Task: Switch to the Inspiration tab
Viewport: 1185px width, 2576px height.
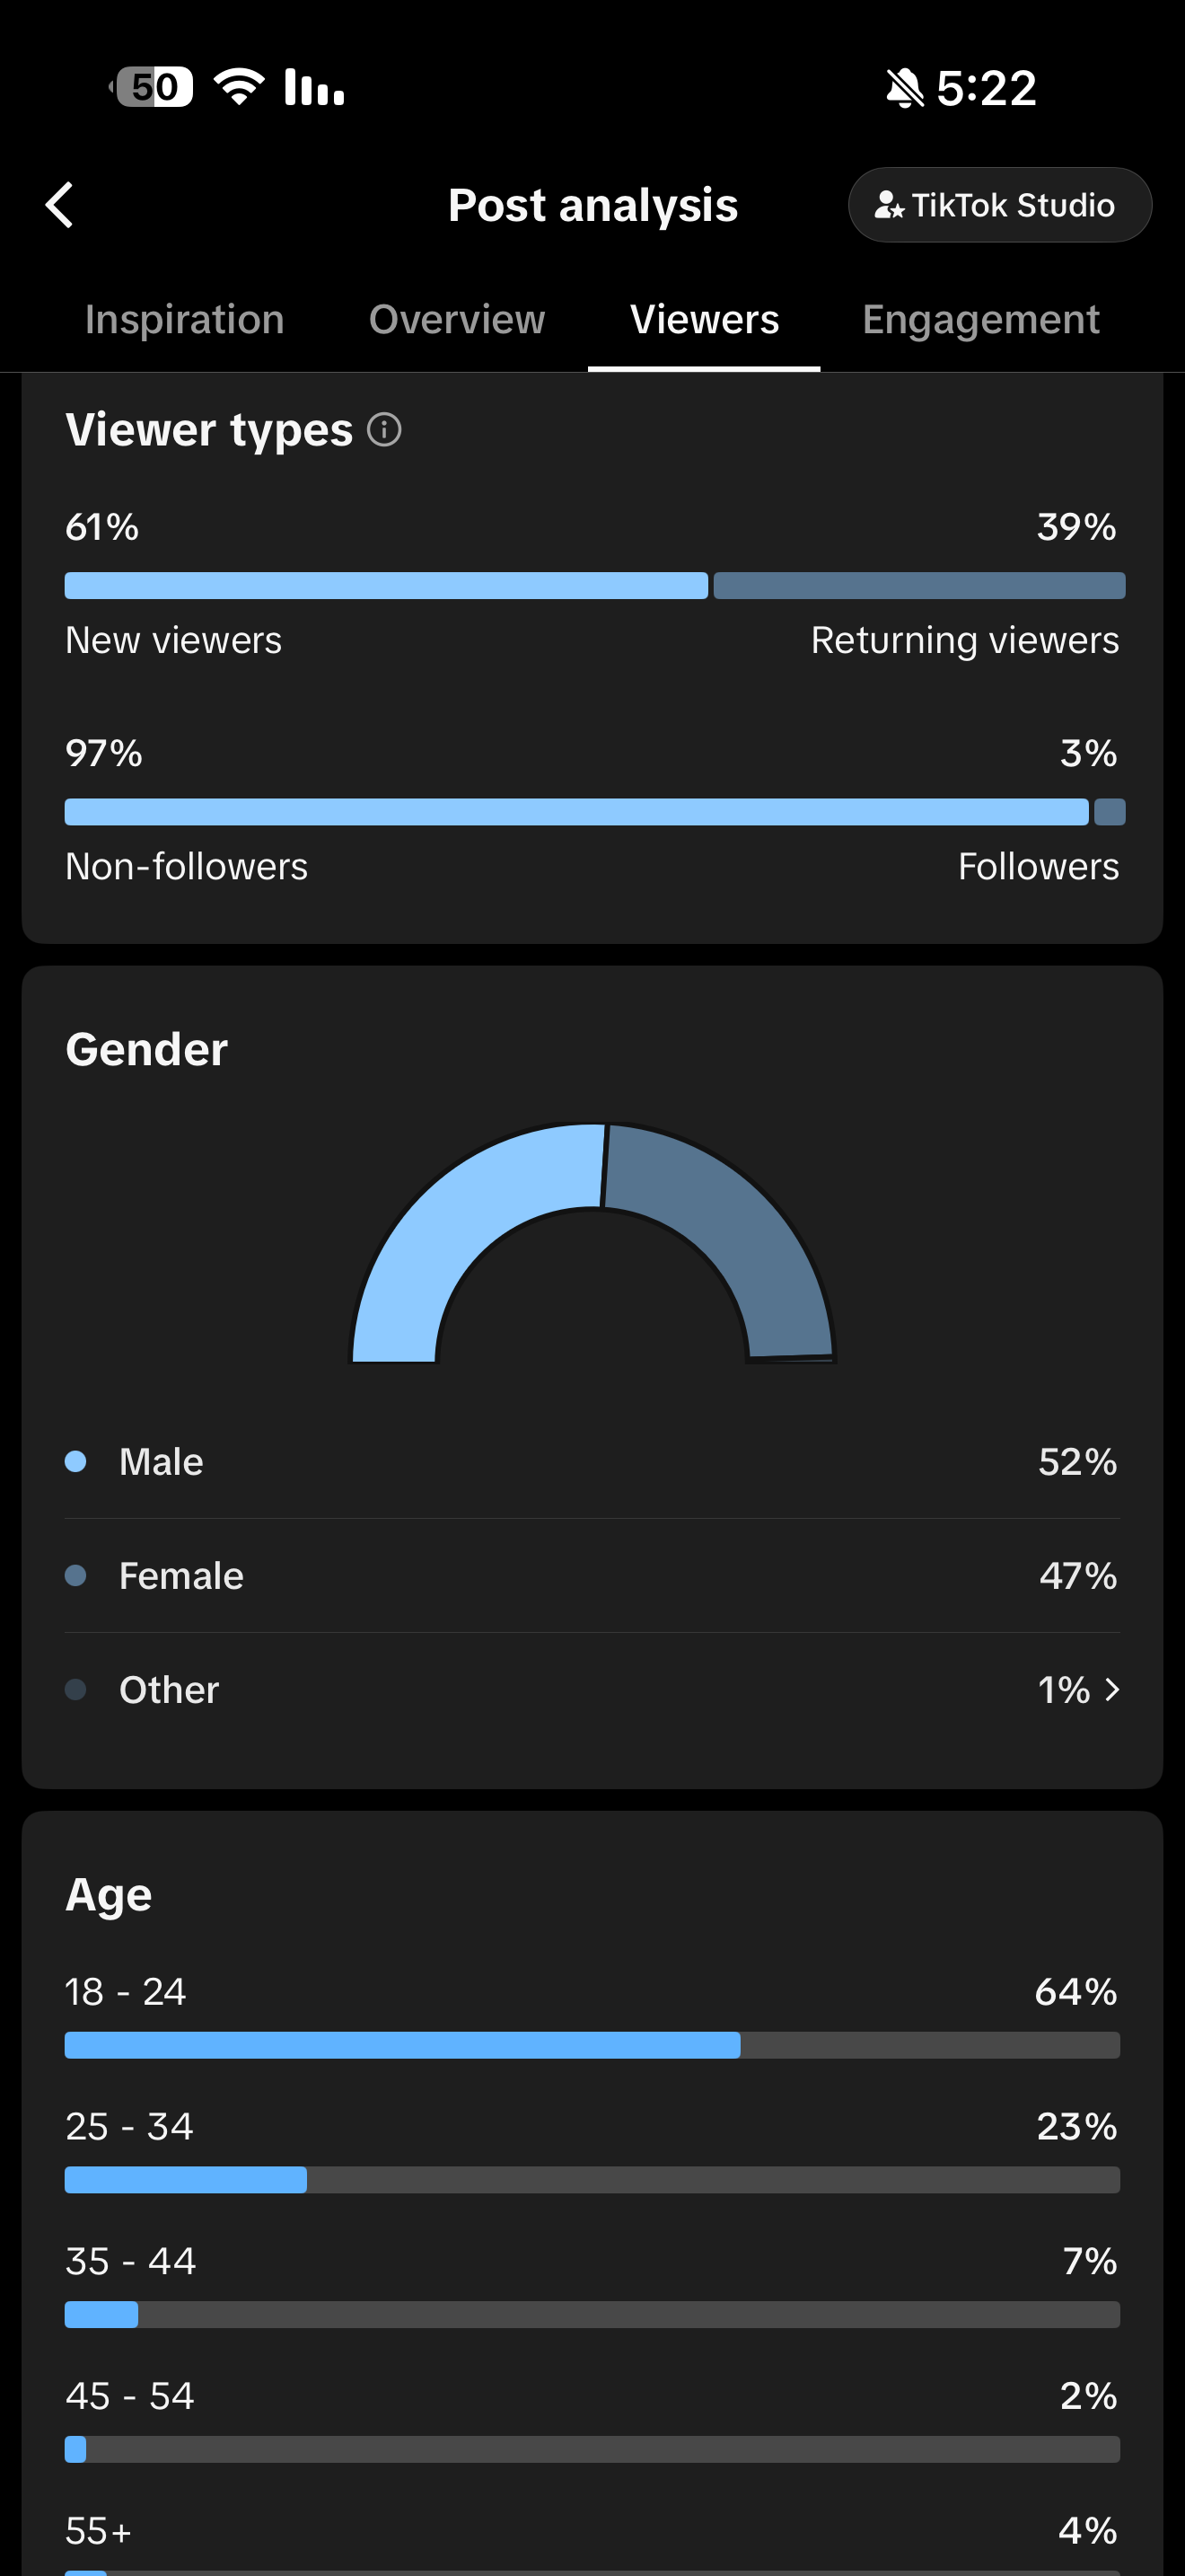Action: [185, 320]
